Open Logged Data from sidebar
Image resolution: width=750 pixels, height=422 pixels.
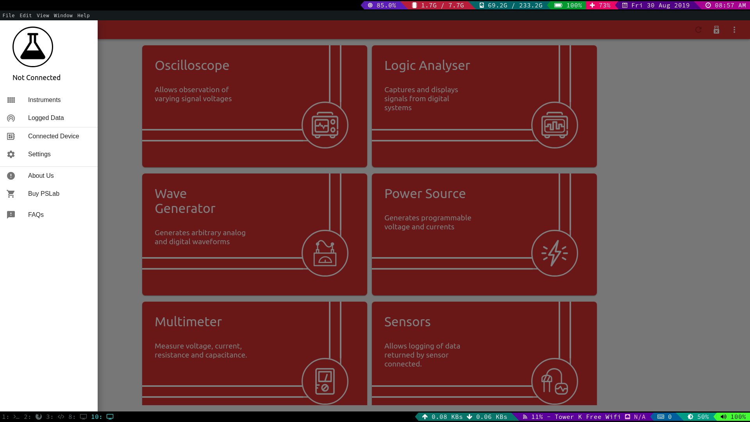46,118
